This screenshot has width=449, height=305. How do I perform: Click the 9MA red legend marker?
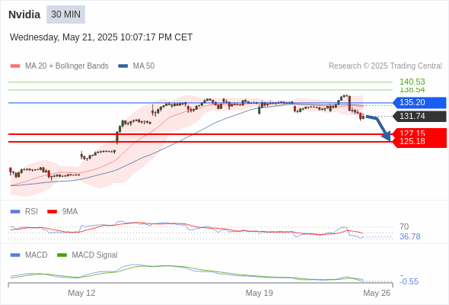[52, 212]
